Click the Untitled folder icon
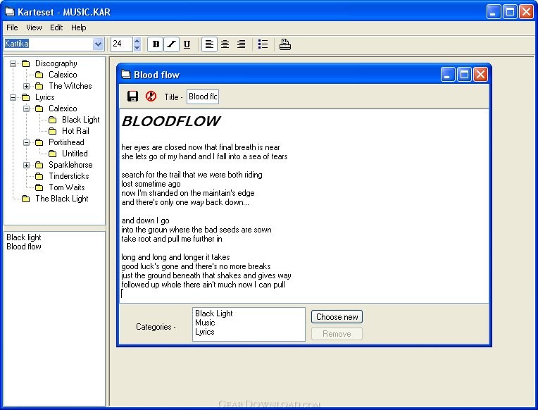Image resolution: width=538 pixels, height=410 pixels. coord(53,154)
